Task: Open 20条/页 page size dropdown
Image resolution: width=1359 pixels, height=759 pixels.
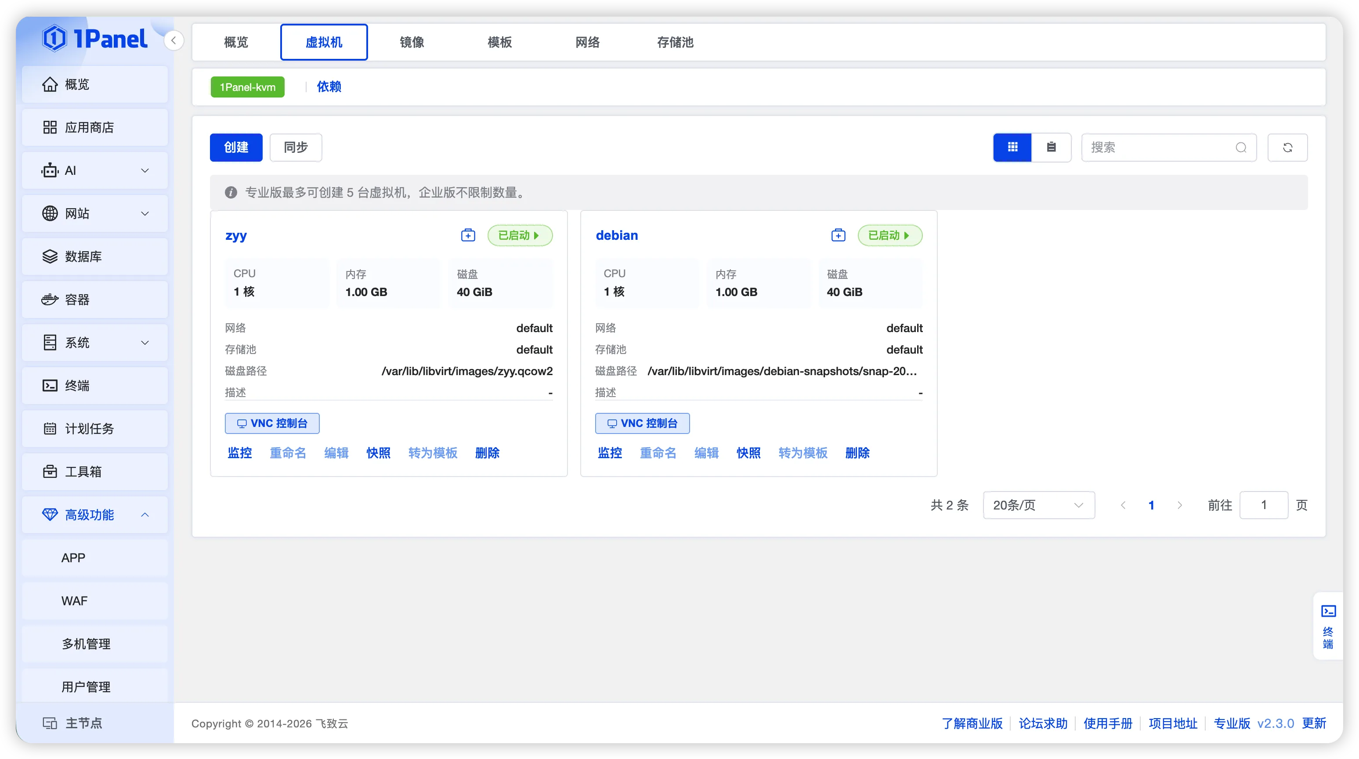Action: 1039,505
